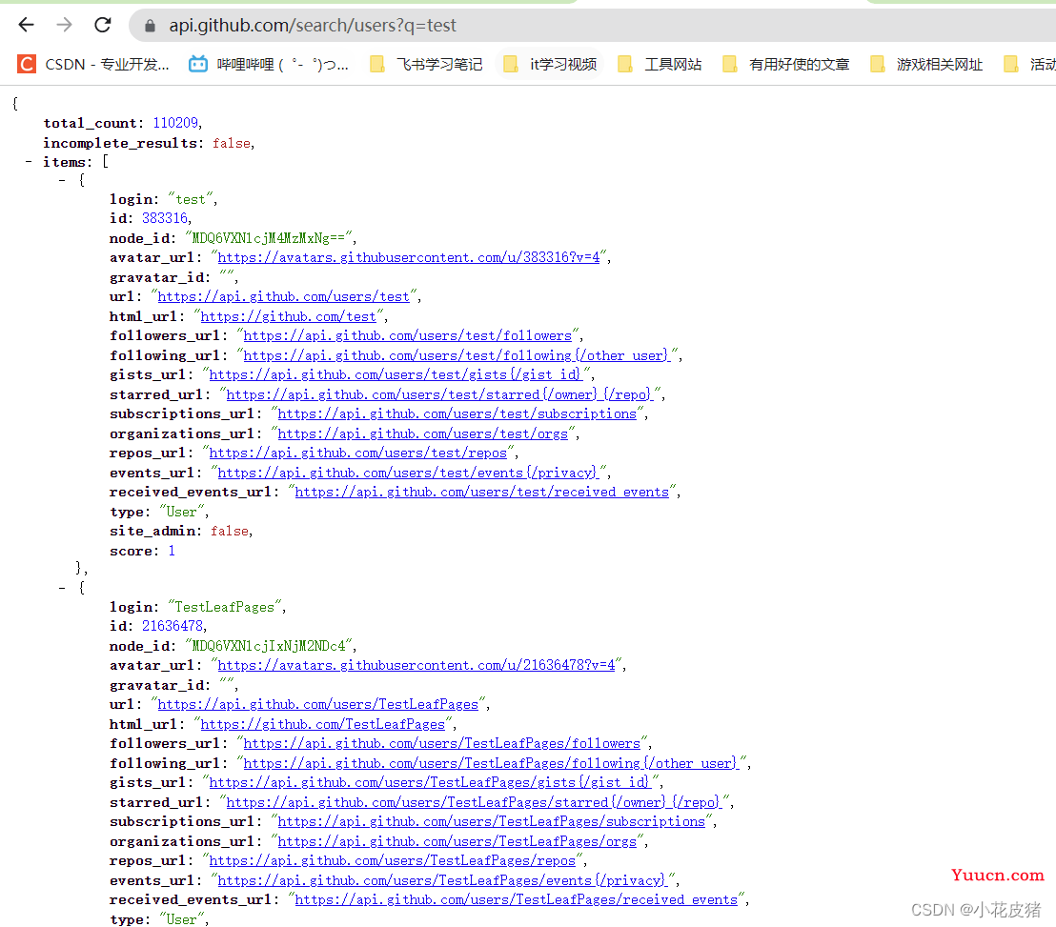1056x927 pixels.
Task: Open the test user's avatar_url link
Action: coord(408,257)
